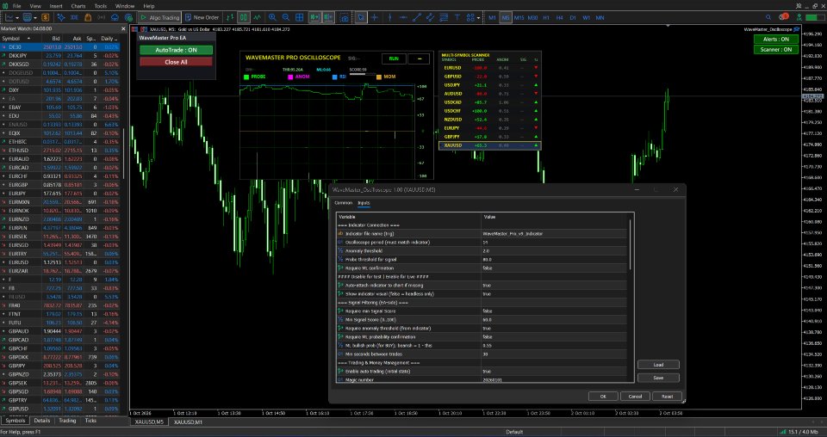The height and width of the screenshot is (437, 827).
Task: Click OK in the inputs dialog
Action: point(603,397)
